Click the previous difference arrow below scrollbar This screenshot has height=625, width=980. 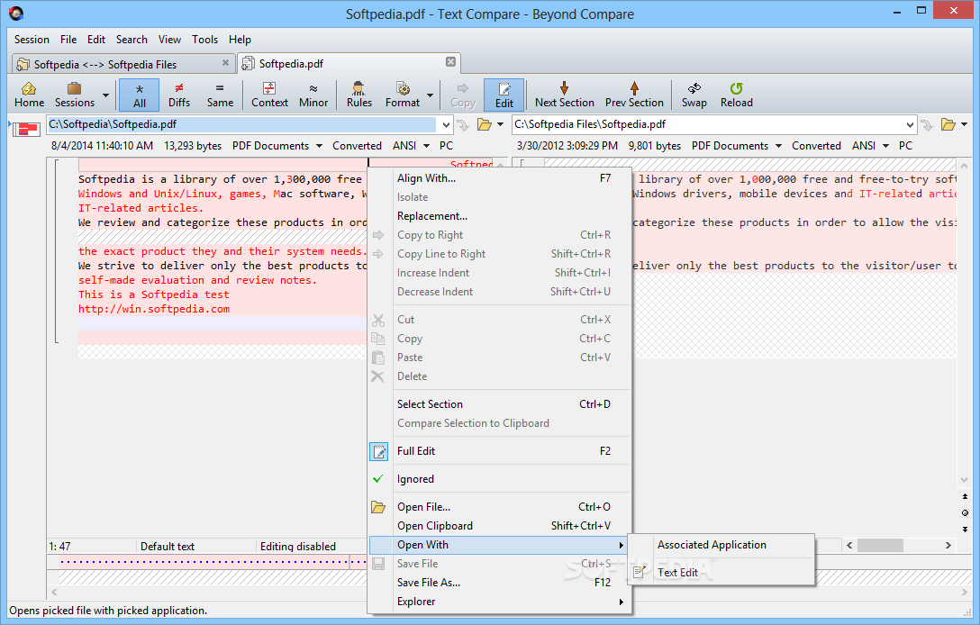(965, 496)
